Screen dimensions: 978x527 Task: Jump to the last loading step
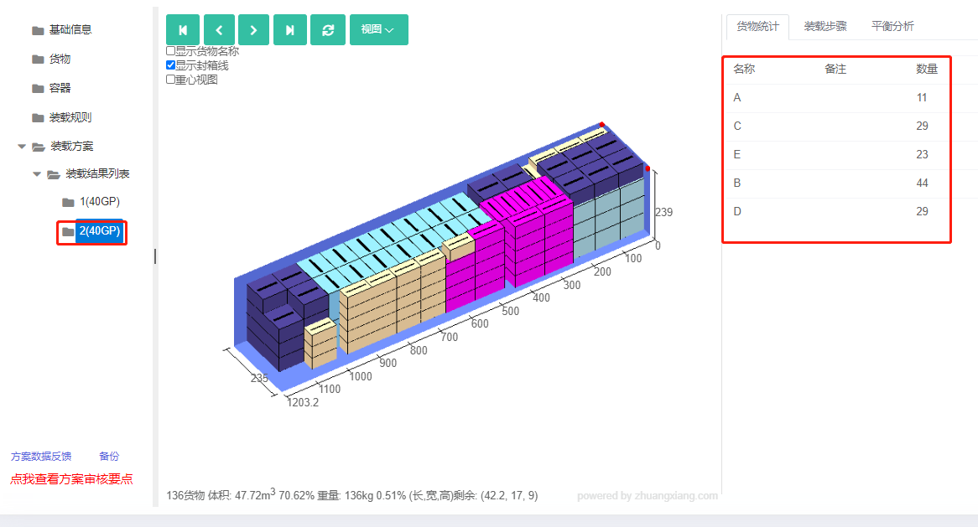coord(290,30)
